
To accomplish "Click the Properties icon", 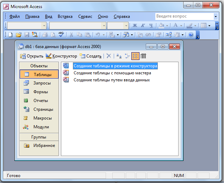I will (158, 35).
